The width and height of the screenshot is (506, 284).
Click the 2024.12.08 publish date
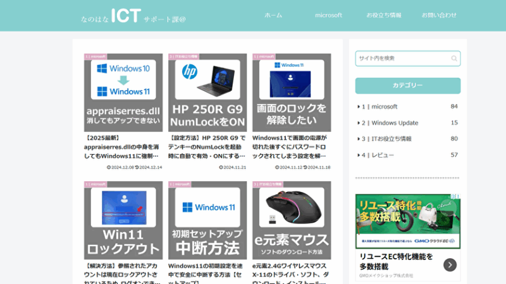120,167
